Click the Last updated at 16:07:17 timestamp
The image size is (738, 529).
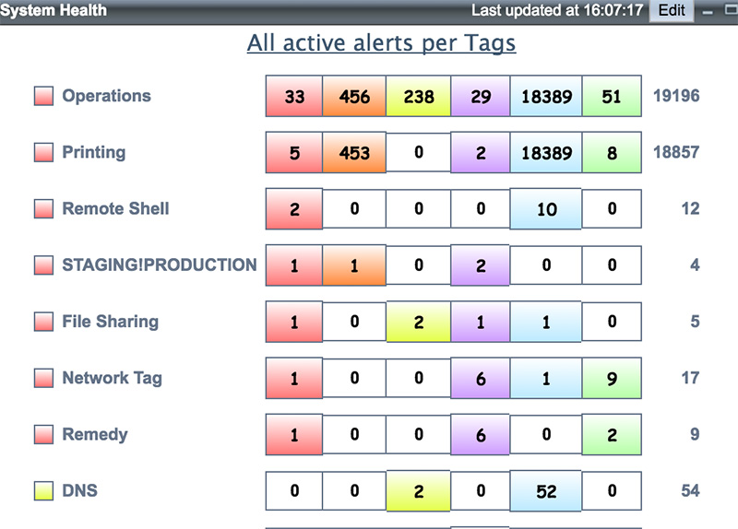[557, 10]
